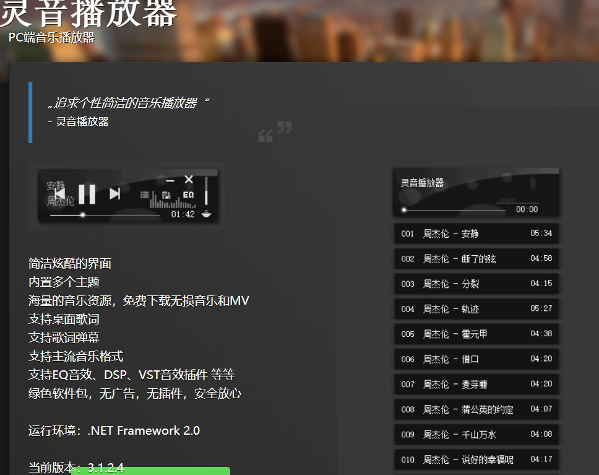
Task: Expand the mini player using the down arrow
Action: 206,214
